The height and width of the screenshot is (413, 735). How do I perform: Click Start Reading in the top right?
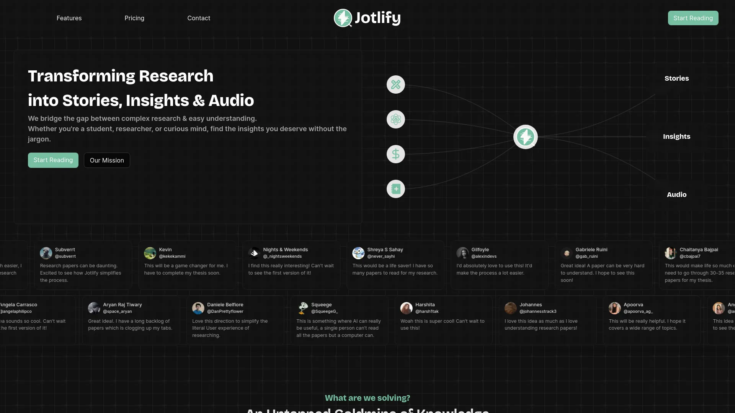pos(693,18)
